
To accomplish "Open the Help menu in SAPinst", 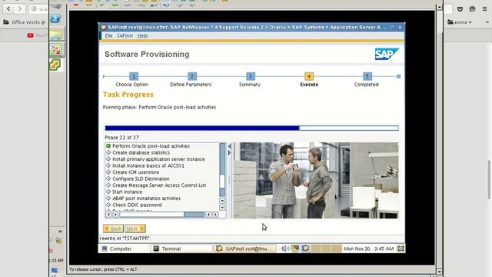I will click(142, 36).
